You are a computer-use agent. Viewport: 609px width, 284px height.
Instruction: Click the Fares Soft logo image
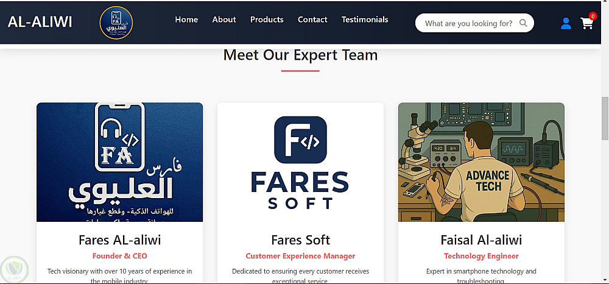point(300,162)
